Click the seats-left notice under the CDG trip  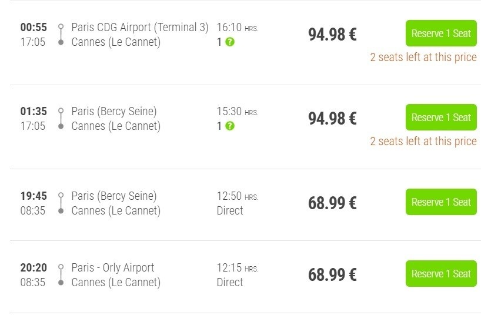[423, 58]
